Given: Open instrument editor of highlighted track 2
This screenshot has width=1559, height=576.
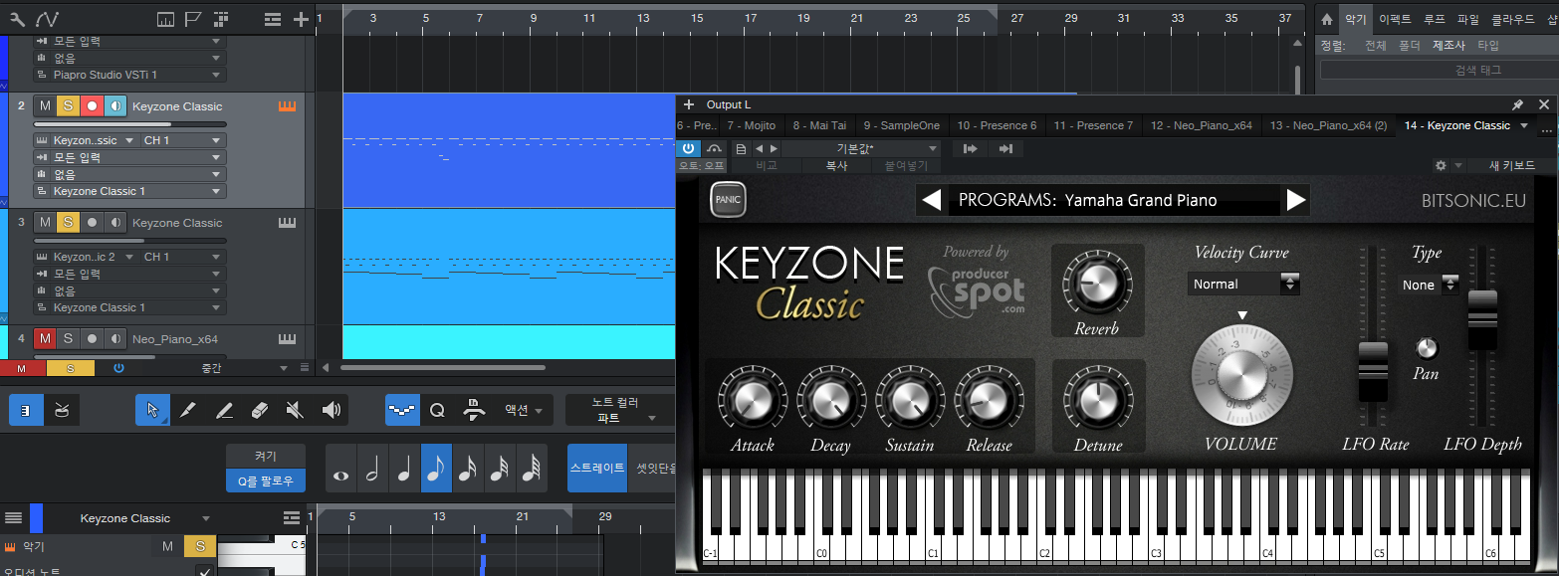Looking at the screenshot, I should coord(288,106).
